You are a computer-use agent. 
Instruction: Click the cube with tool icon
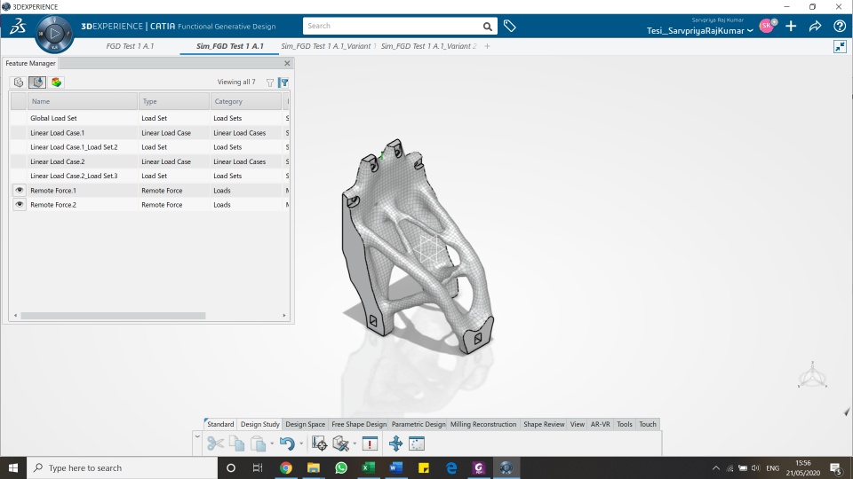(340, 444)
